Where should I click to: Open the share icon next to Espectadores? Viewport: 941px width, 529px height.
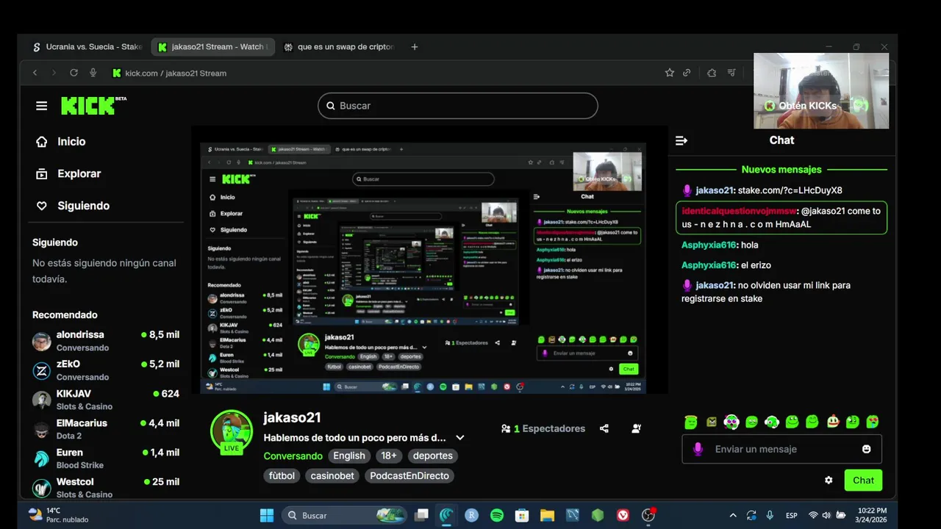[x=604, y=428]
